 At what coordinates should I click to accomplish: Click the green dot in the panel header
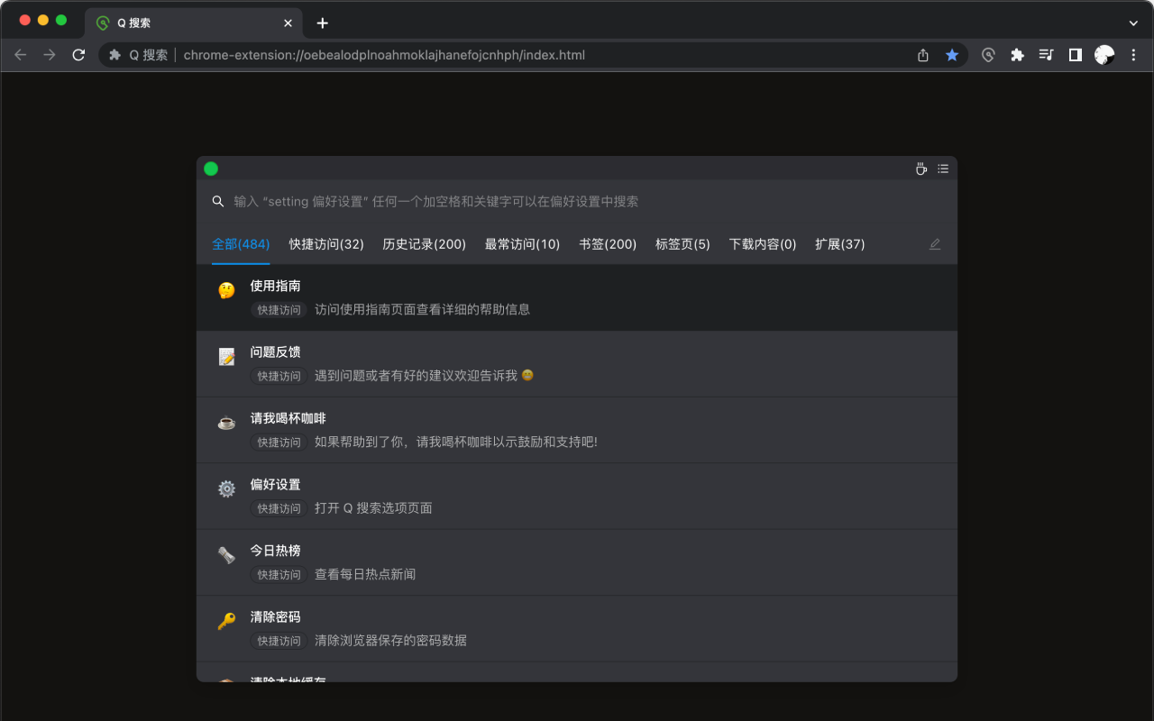(x=211, y=169)
